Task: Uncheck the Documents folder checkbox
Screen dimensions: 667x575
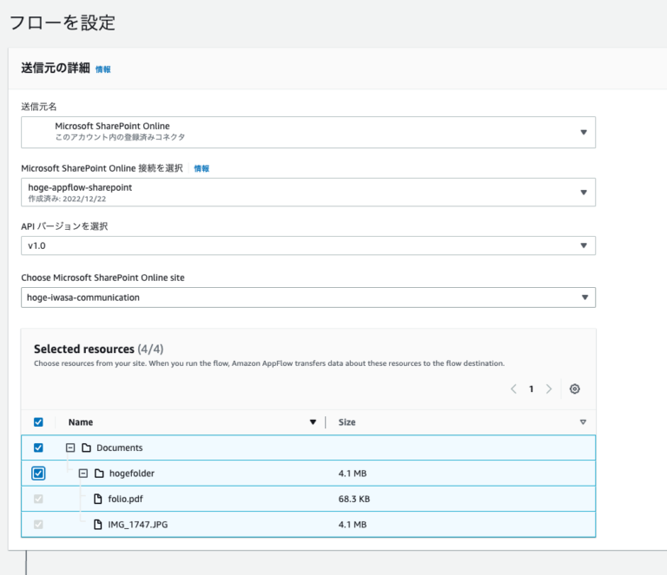Action: click(x=38, y=448)
